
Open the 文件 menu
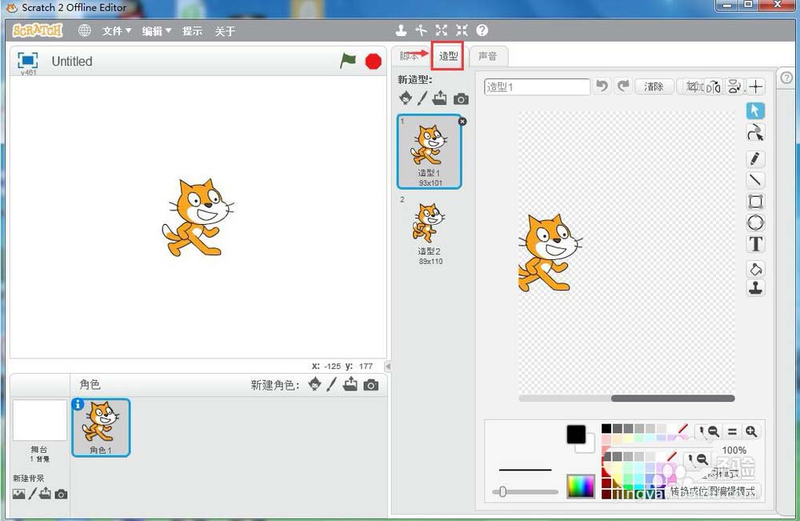(116, 31)
